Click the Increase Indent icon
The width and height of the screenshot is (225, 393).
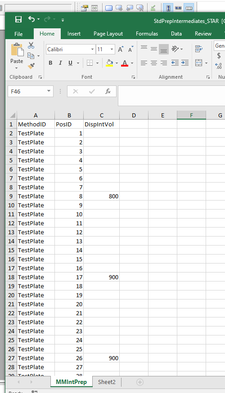click(x=185, y=63)
